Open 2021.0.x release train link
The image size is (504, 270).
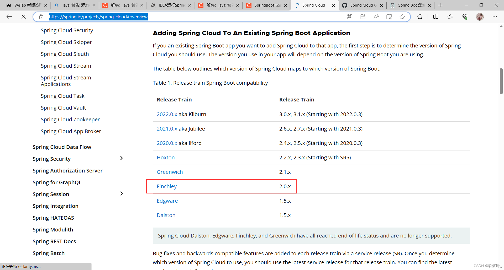(x=167, y=129)
